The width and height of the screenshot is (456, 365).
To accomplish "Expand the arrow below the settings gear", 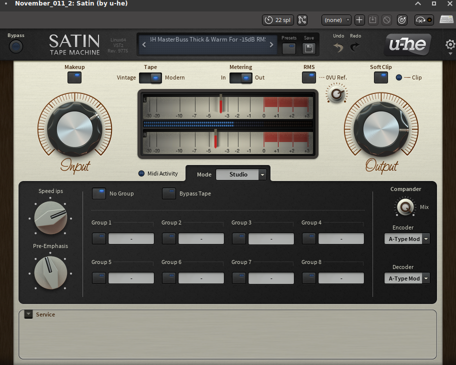I will (450, 54).
